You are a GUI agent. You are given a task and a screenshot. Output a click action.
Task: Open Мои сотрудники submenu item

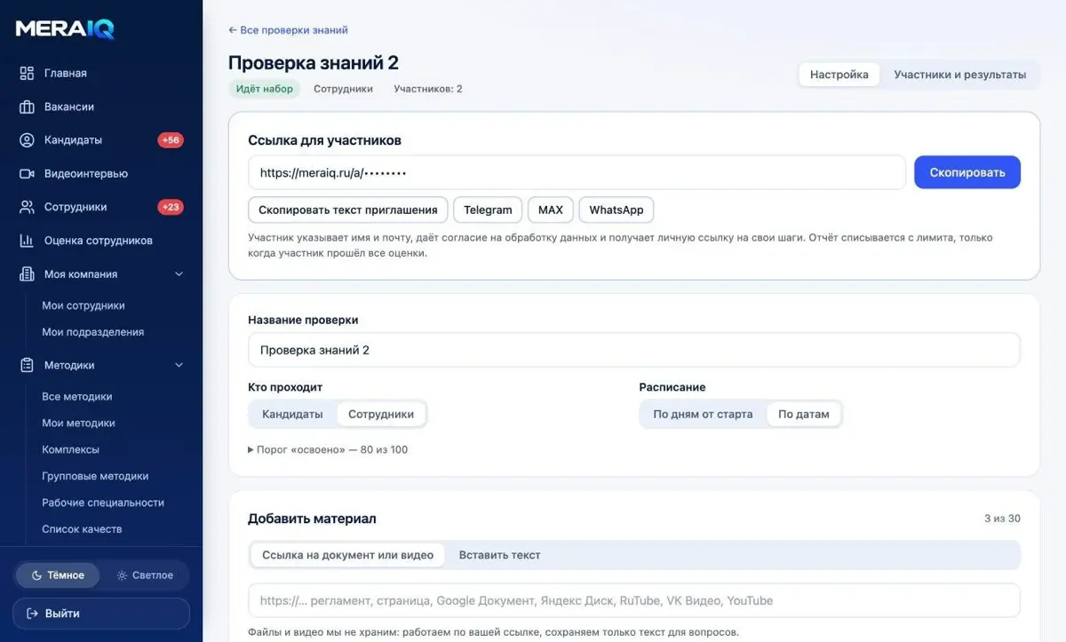84,305
